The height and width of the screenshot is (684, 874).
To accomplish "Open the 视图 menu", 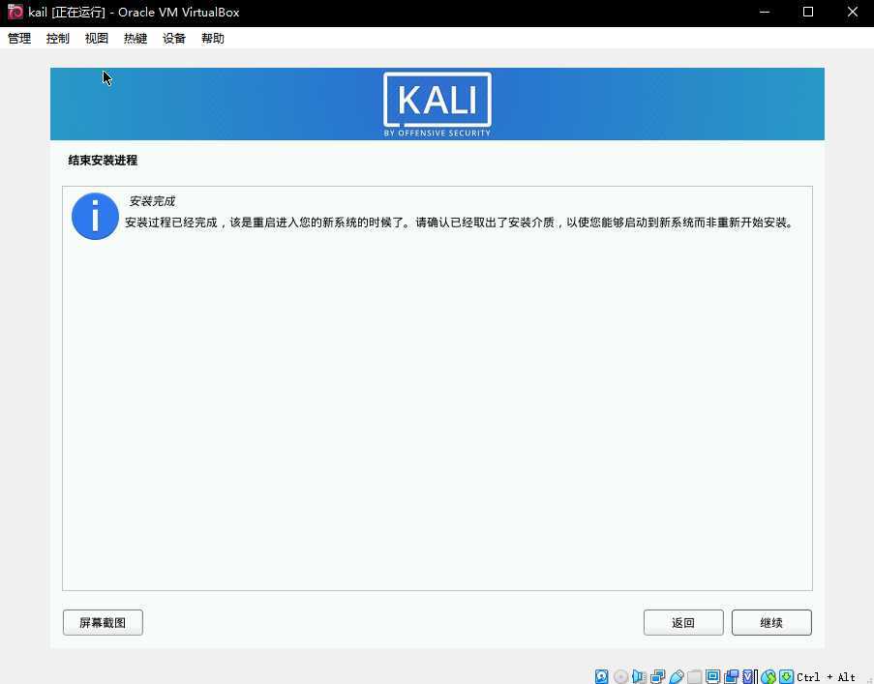I will tap(97, 38).
